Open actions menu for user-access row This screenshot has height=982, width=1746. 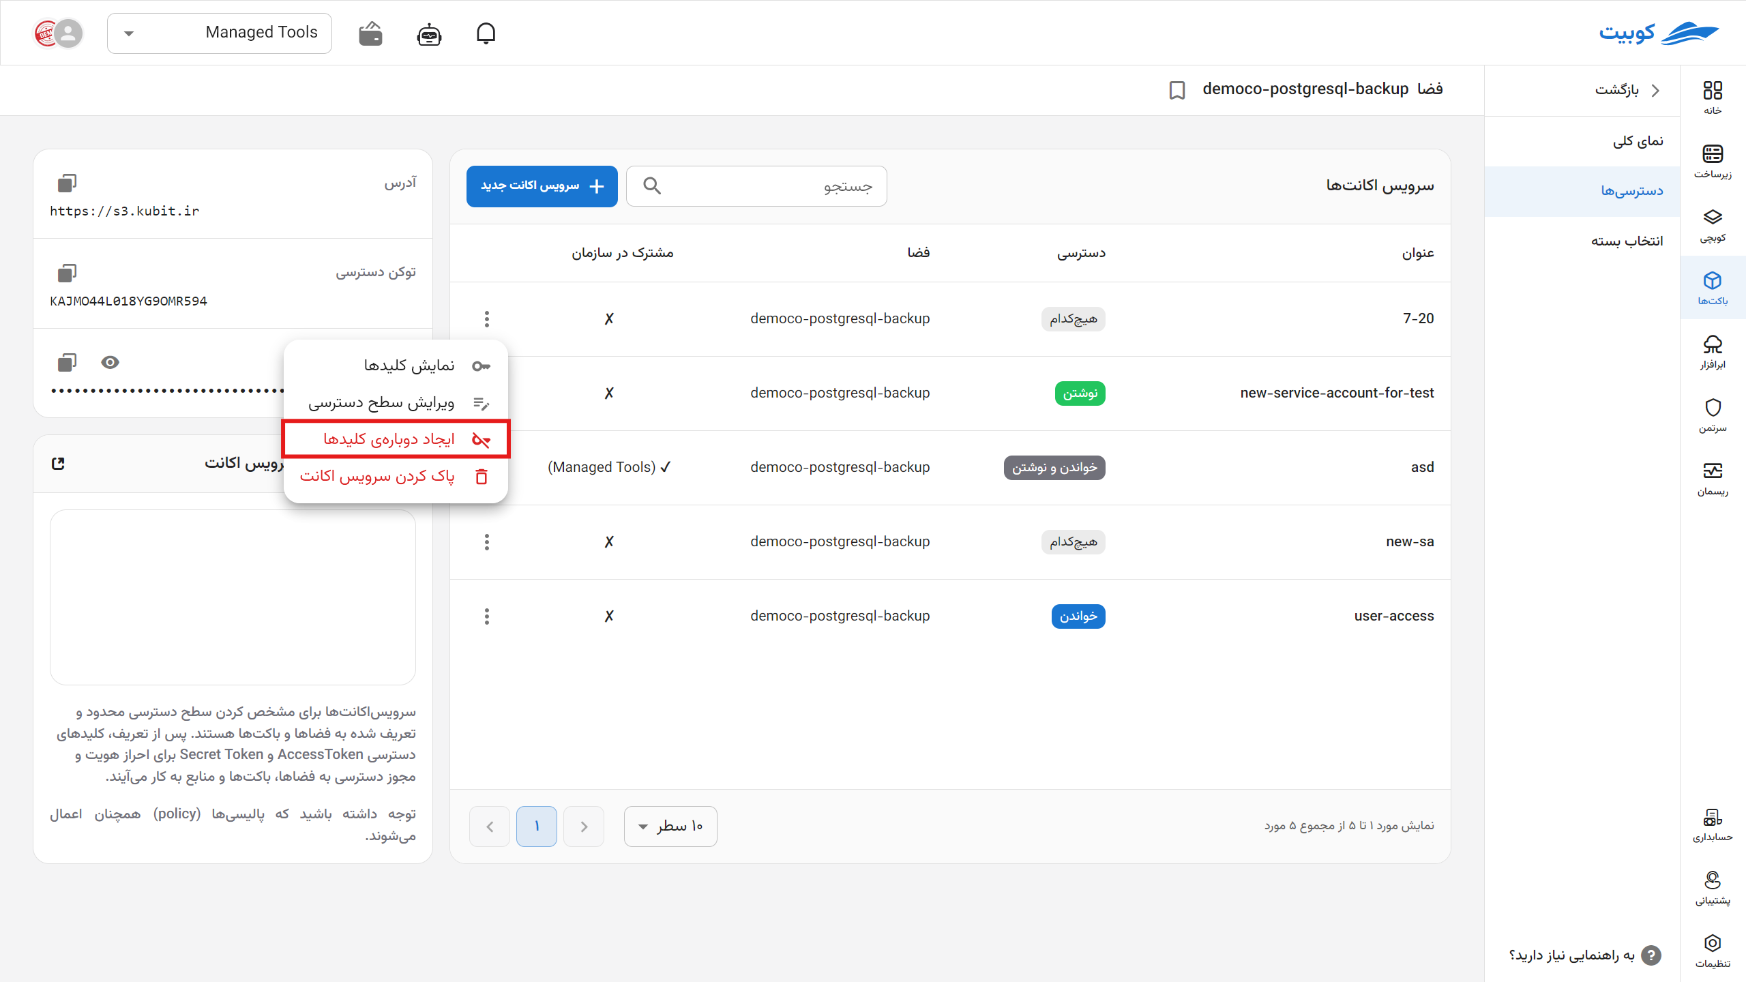(486, 616)
